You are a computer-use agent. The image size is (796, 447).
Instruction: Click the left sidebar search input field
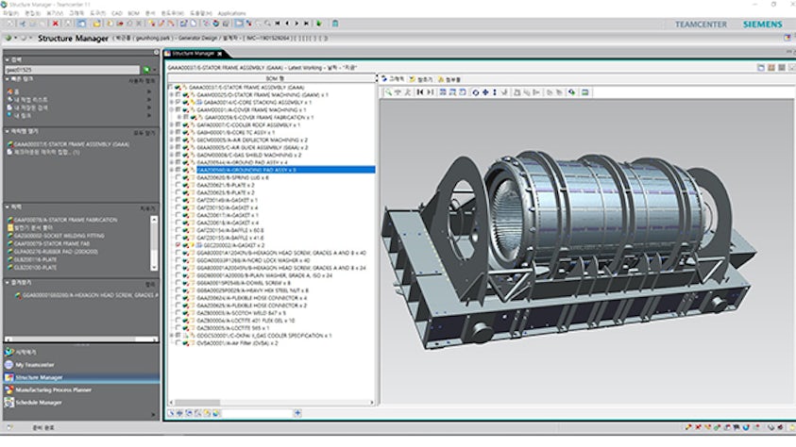pyautogui.click(x=72, y=70)
